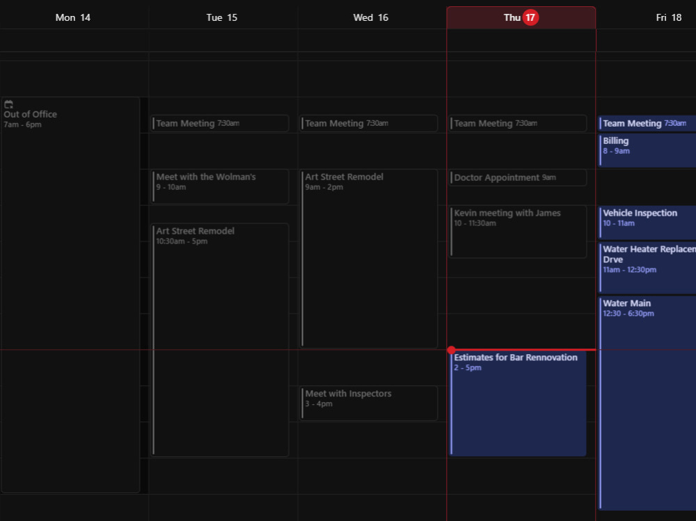The image size is (696, 521).
Task: Open Wednesday's Team Meeting 7:30am event
Action: tap(368, 123)
